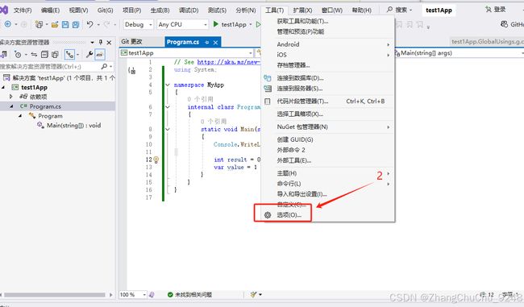The width and height of the screenshot is (524, 307).
Task: Click the GitHub Copilot icon
Action: click(504, 24)
